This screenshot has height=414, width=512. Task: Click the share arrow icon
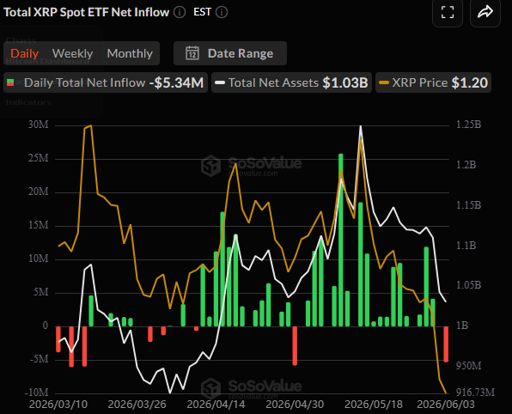[x=485, y=12]
